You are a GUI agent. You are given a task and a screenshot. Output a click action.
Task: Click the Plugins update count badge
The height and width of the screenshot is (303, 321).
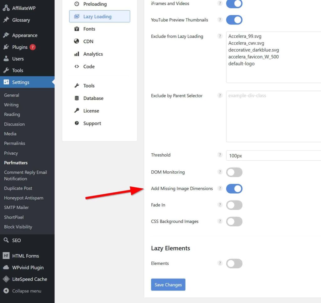(x=33, y=47)
